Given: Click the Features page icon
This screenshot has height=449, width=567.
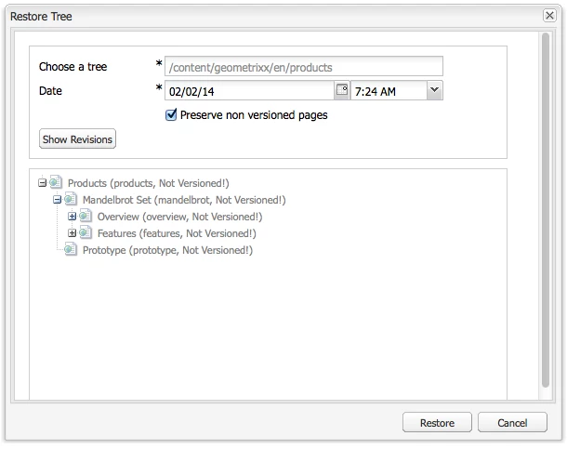Looking at the screenshot, I should pos(86,232).
